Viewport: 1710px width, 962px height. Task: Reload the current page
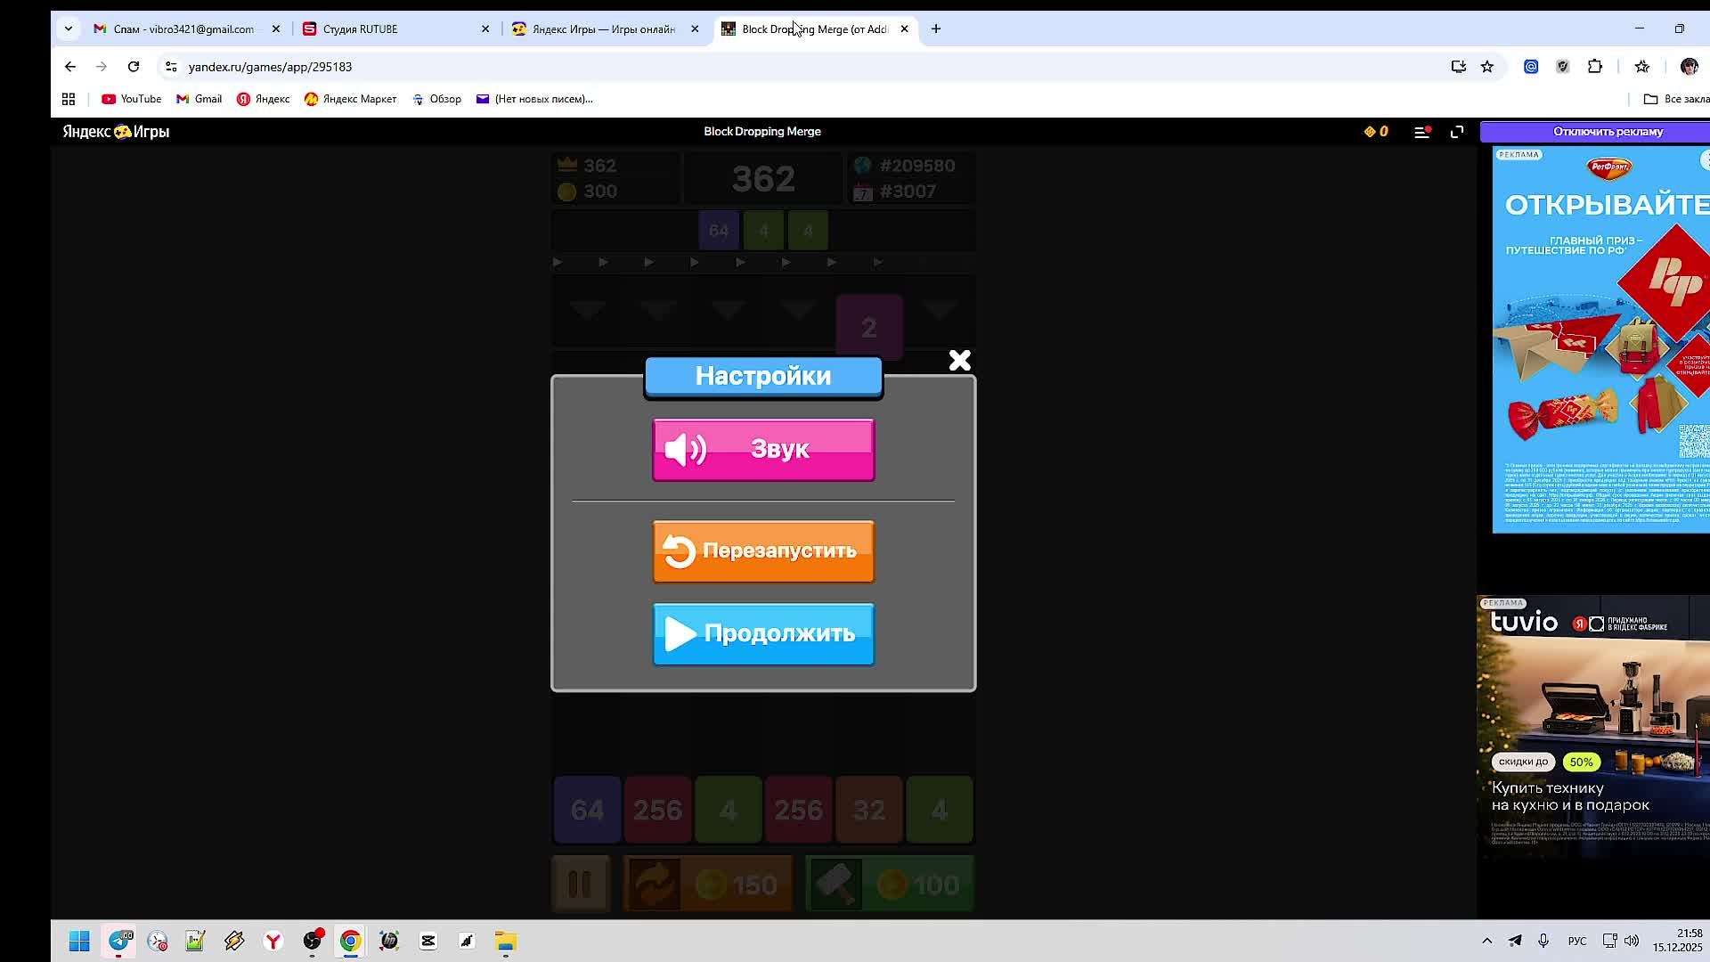click(134, 67)
